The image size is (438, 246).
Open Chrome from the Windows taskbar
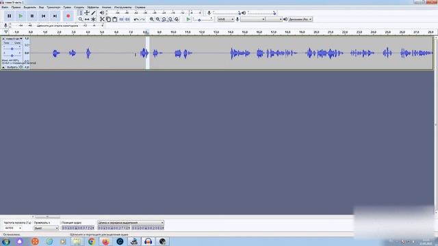pyautogui.click(x=91, y=241)
